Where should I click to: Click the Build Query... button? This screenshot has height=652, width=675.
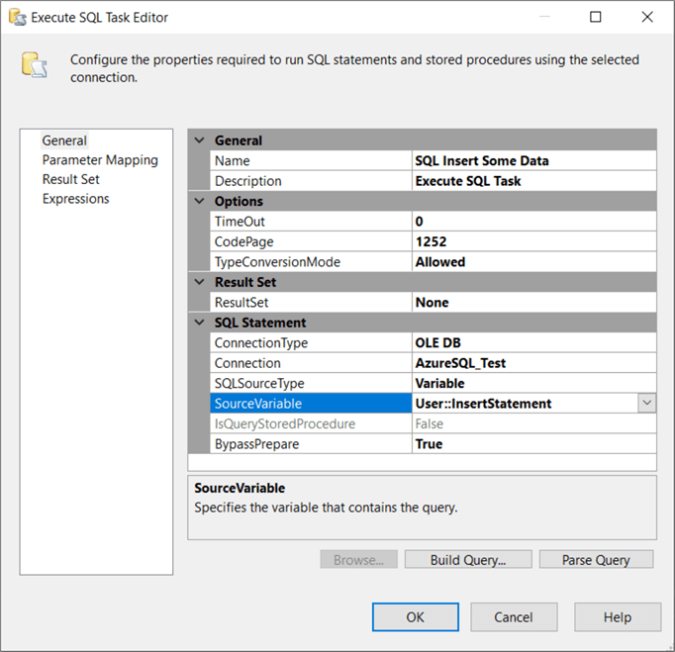point(467,560)
